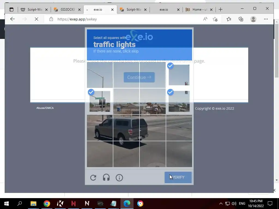Open the white N app on taskbar

(87, 204)
